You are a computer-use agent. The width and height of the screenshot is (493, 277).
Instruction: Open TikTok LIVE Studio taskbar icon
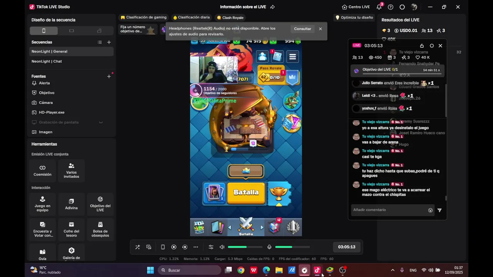(317, 270)
